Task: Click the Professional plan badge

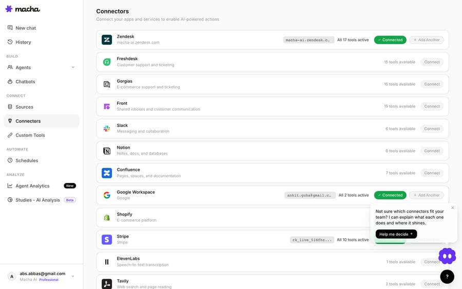Action: (x=49, y=280)
